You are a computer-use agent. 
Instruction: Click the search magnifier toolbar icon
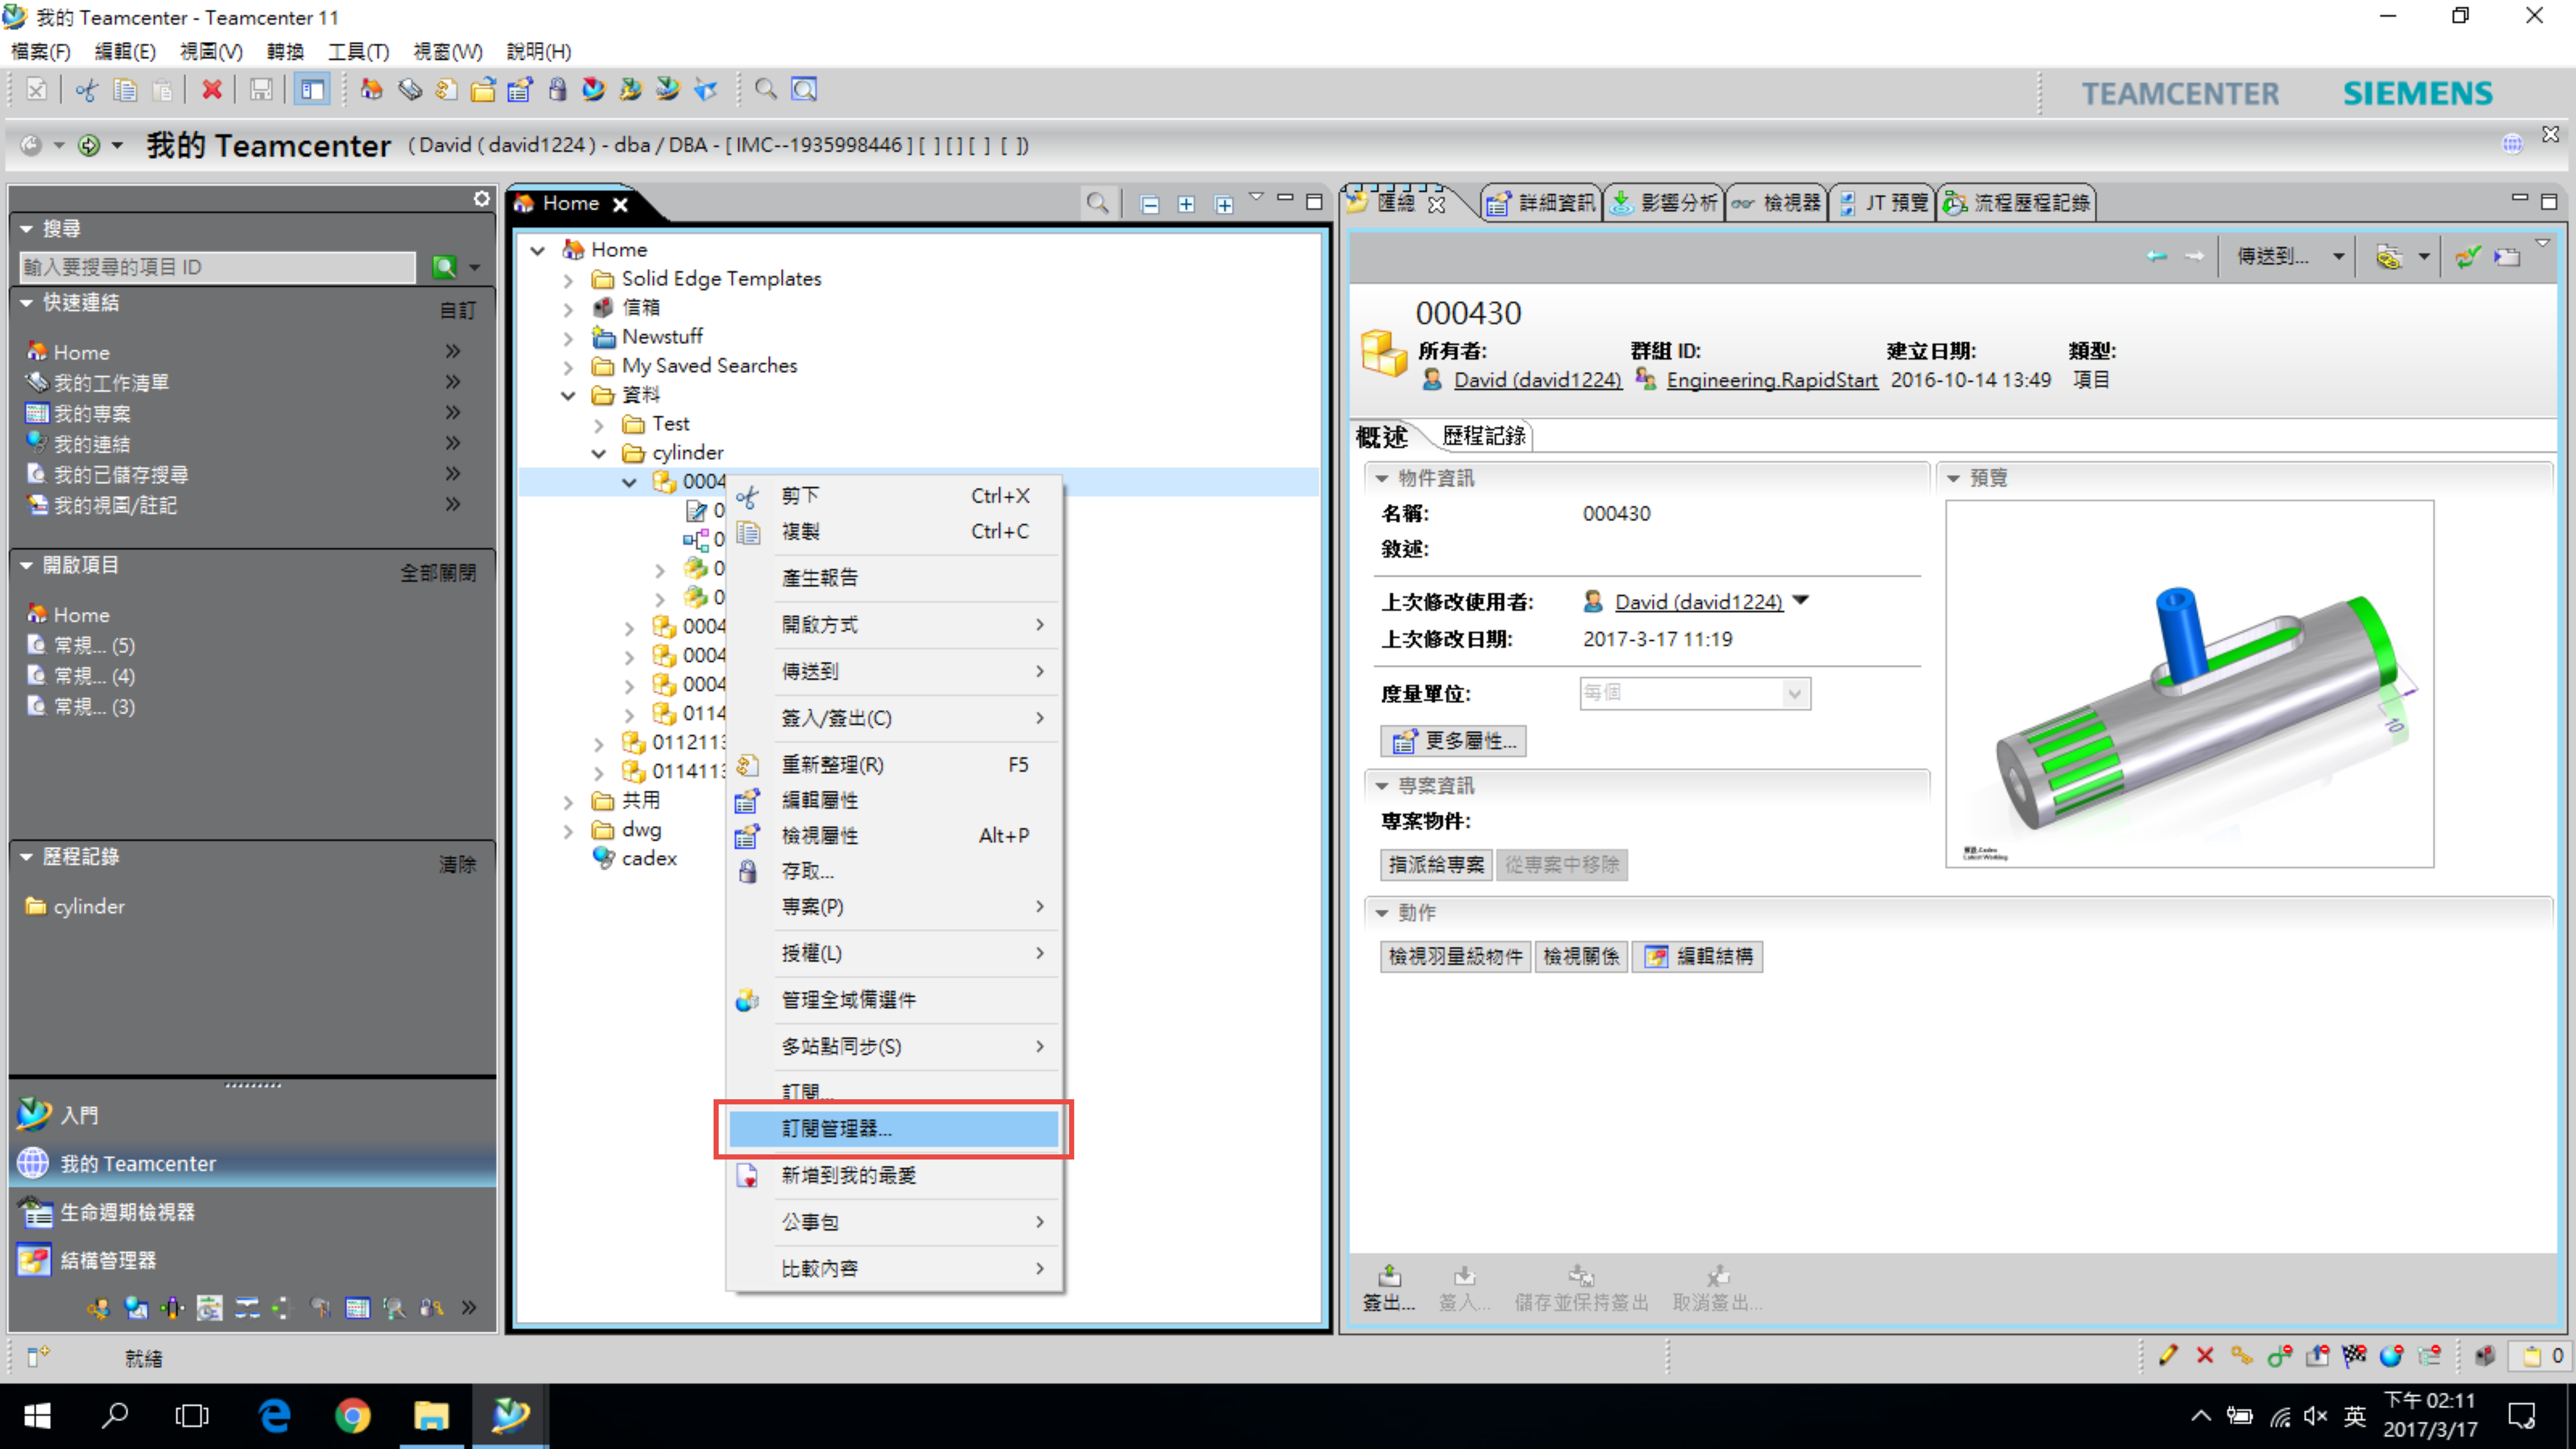point(765,90)
